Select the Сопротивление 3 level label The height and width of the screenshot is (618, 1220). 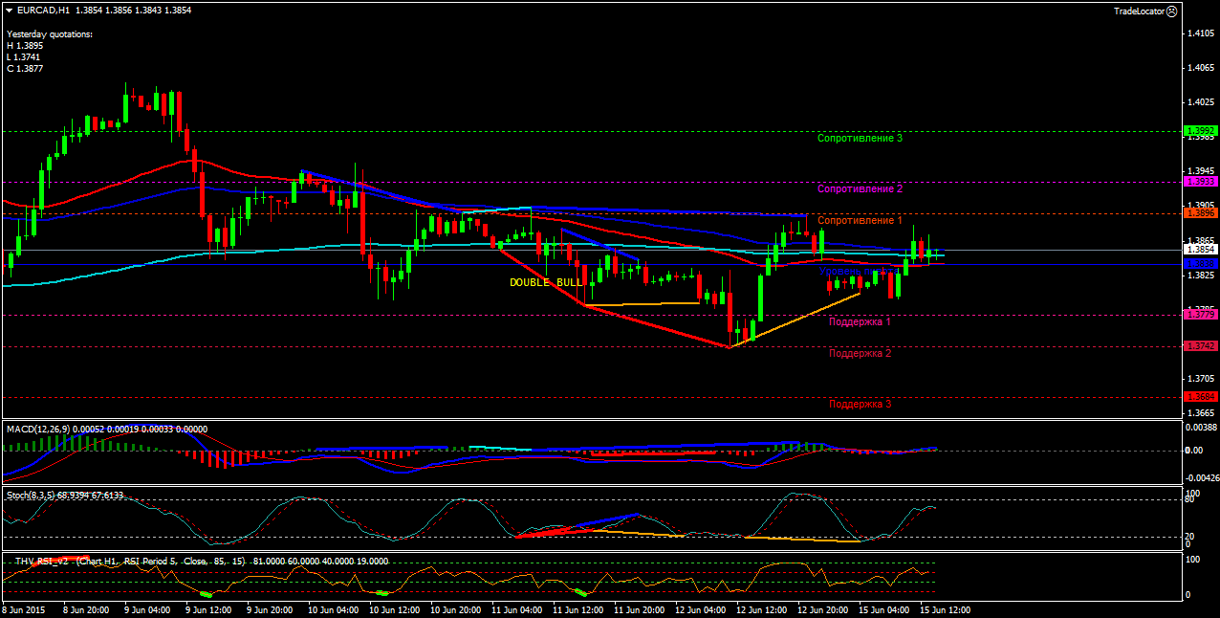(860, 138)
